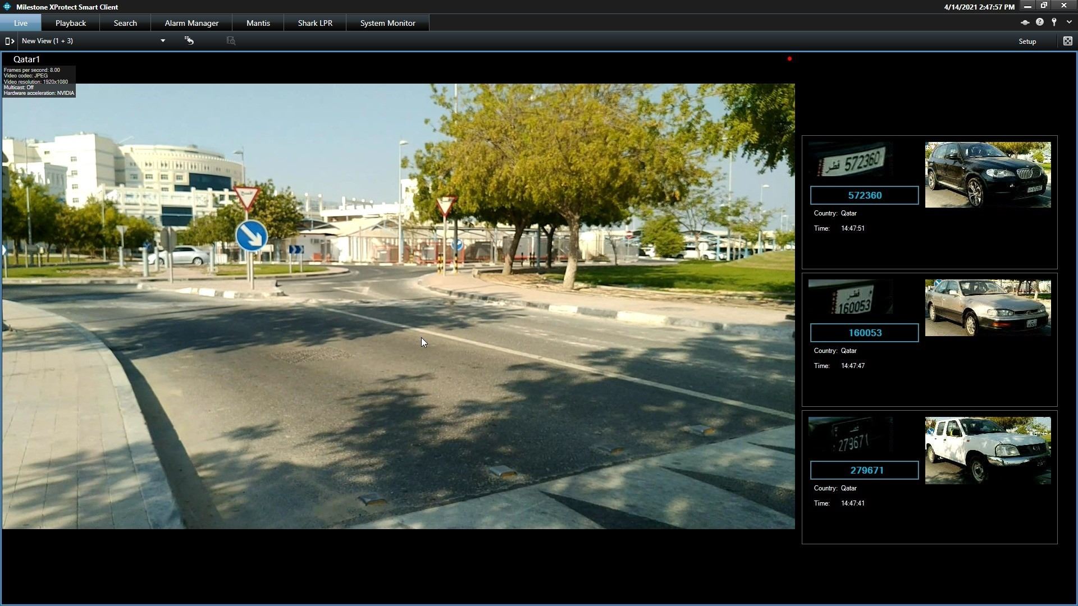
Task: Minimize the Smart Client window
Action: 1027,6
